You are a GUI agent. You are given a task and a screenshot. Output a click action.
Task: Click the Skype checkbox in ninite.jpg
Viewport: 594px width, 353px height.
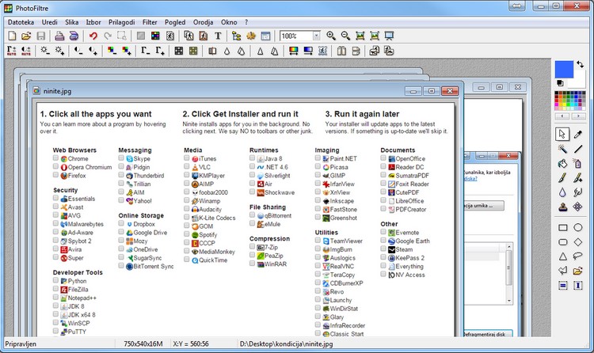[121, 158]
